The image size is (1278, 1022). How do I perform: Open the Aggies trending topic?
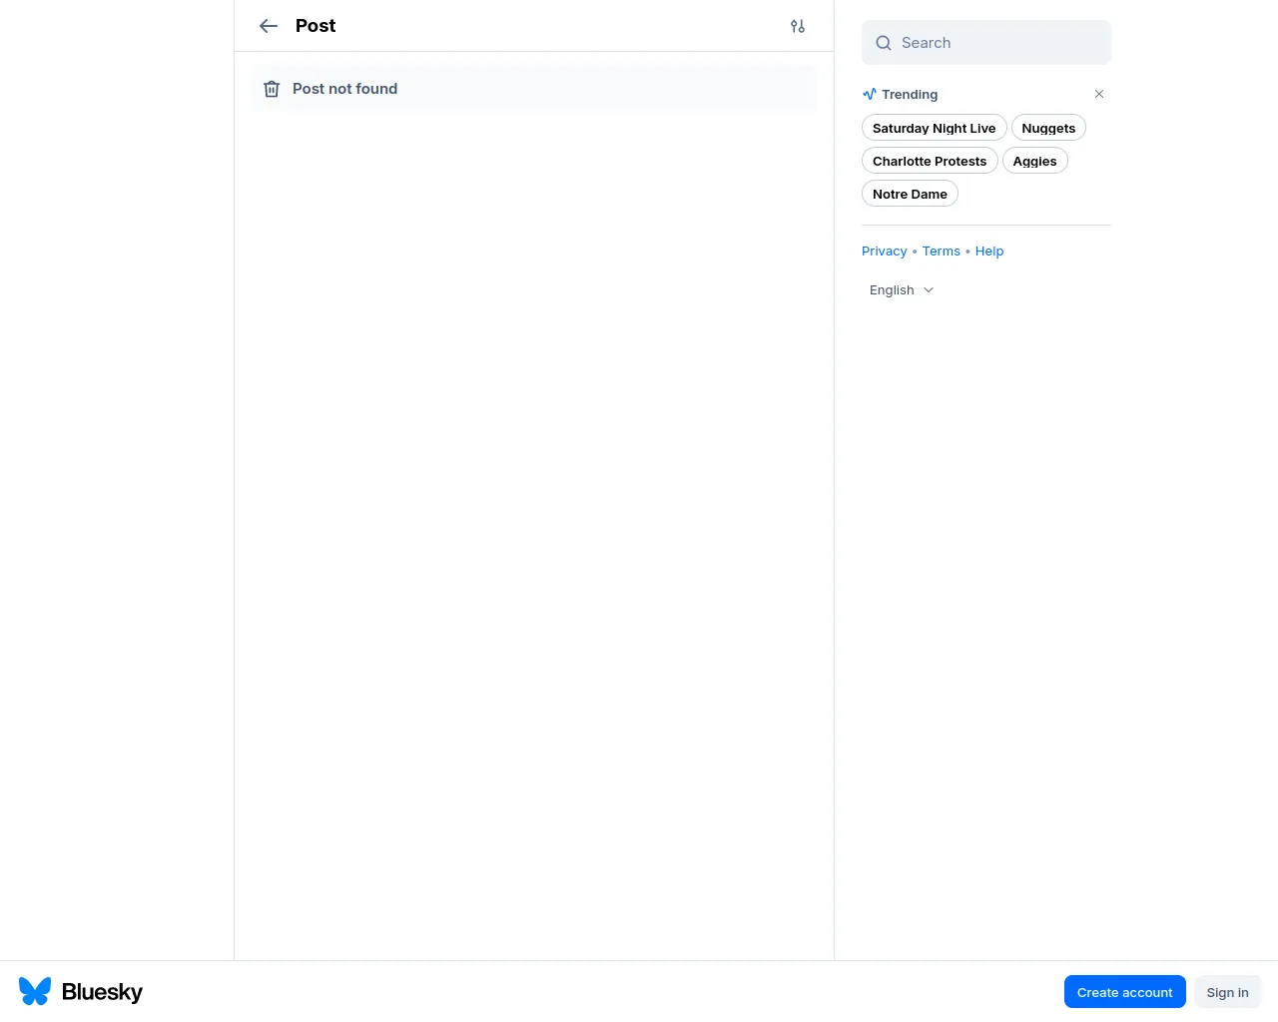1034,161
